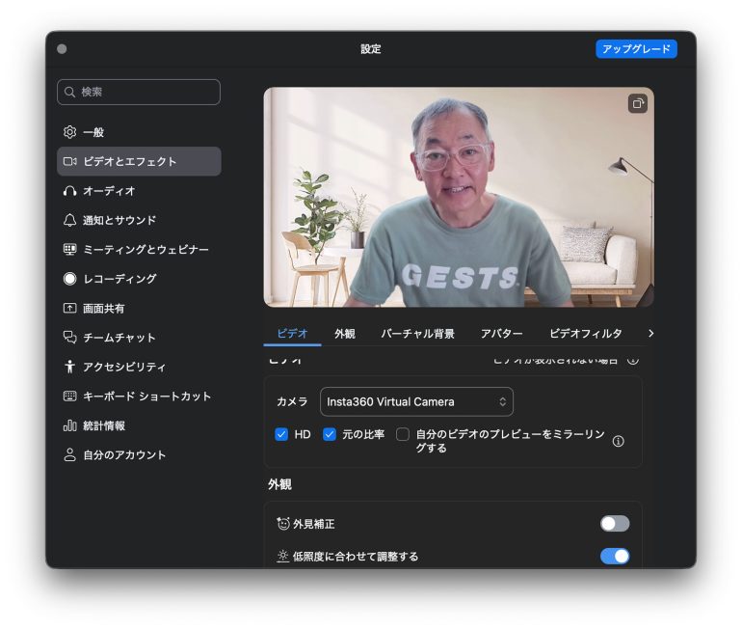Open オーディオ settings via headphone icon
The height and width of the screenshot is (629, 742).
pos(69,191)
